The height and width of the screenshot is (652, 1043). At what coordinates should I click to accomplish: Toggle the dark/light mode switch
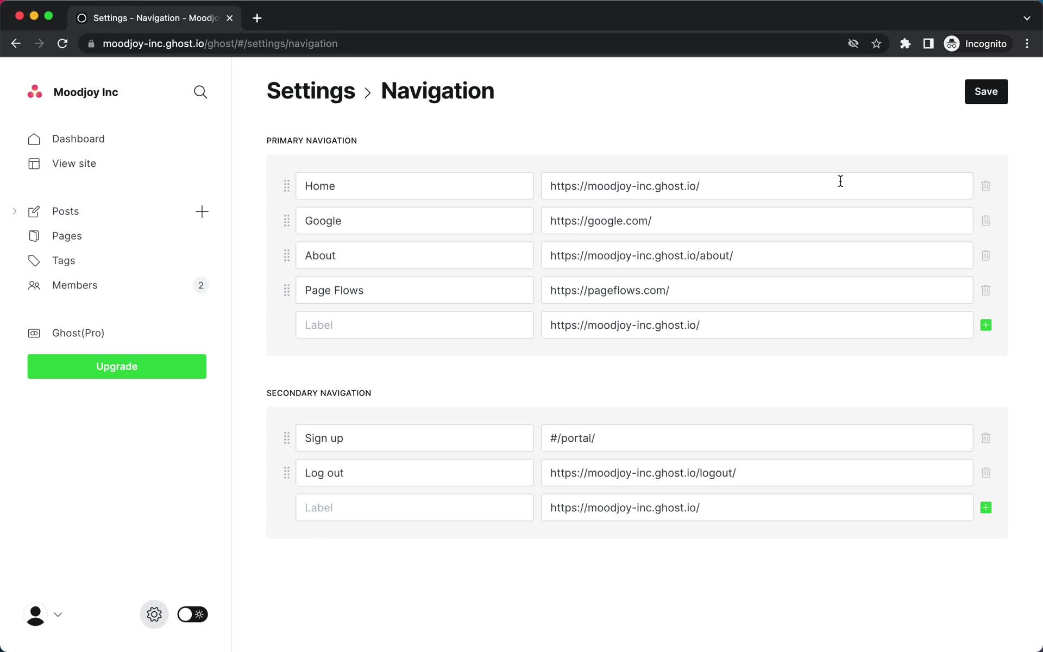(x=191, y=615)
